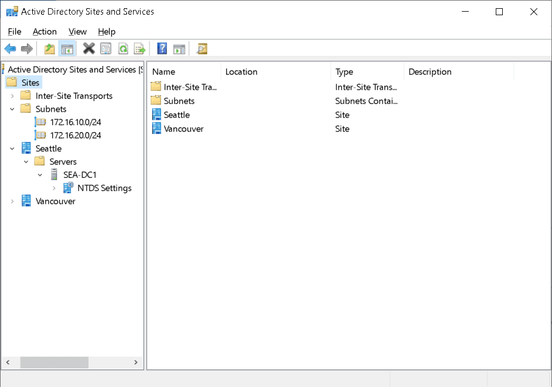Open the View menu
This screenshot has height=387, width=552.
click(77, 32)
